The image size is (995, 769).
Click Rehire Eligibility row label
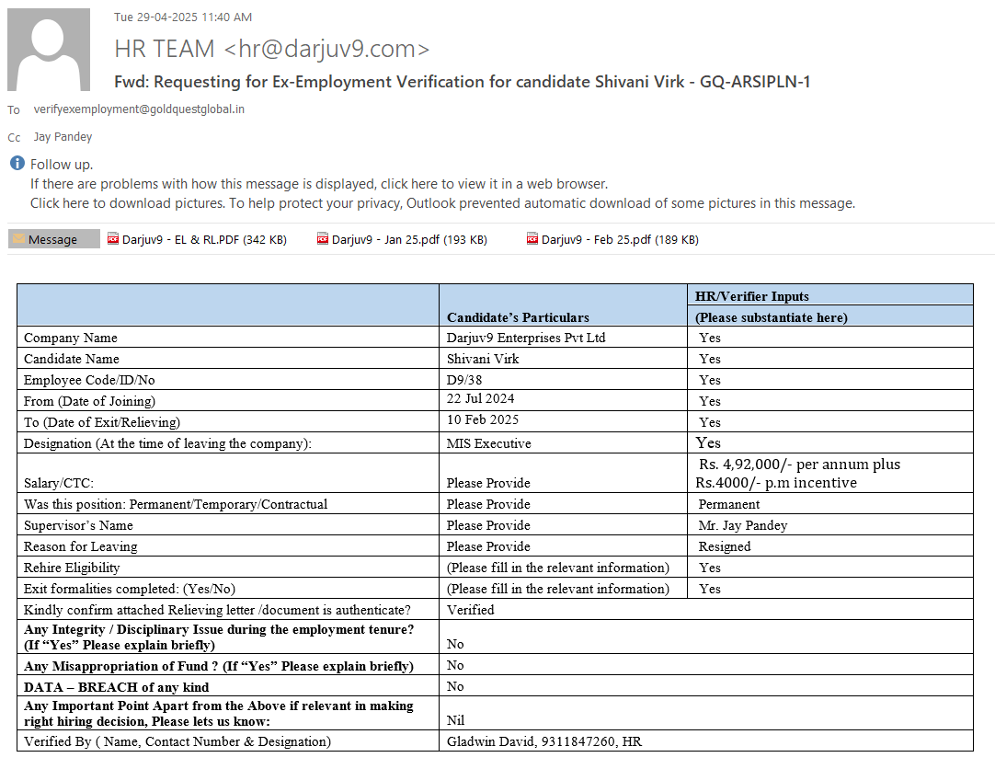72,568
